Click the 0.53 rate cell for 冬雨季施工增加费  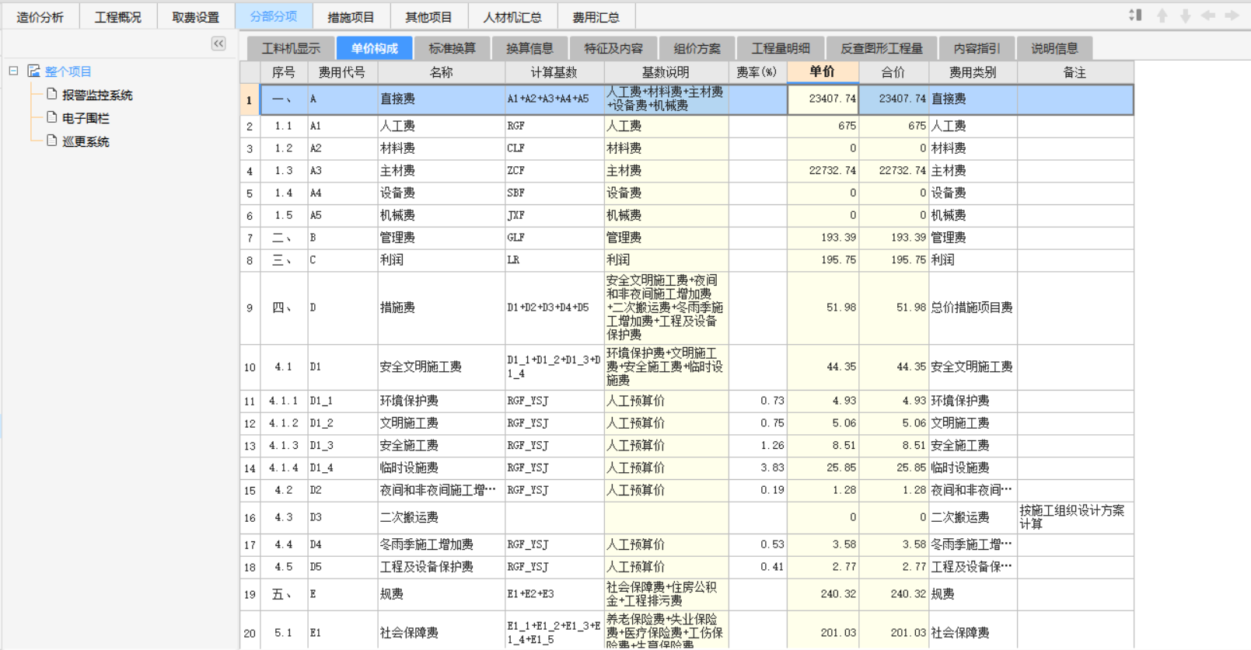pos(757,544)
